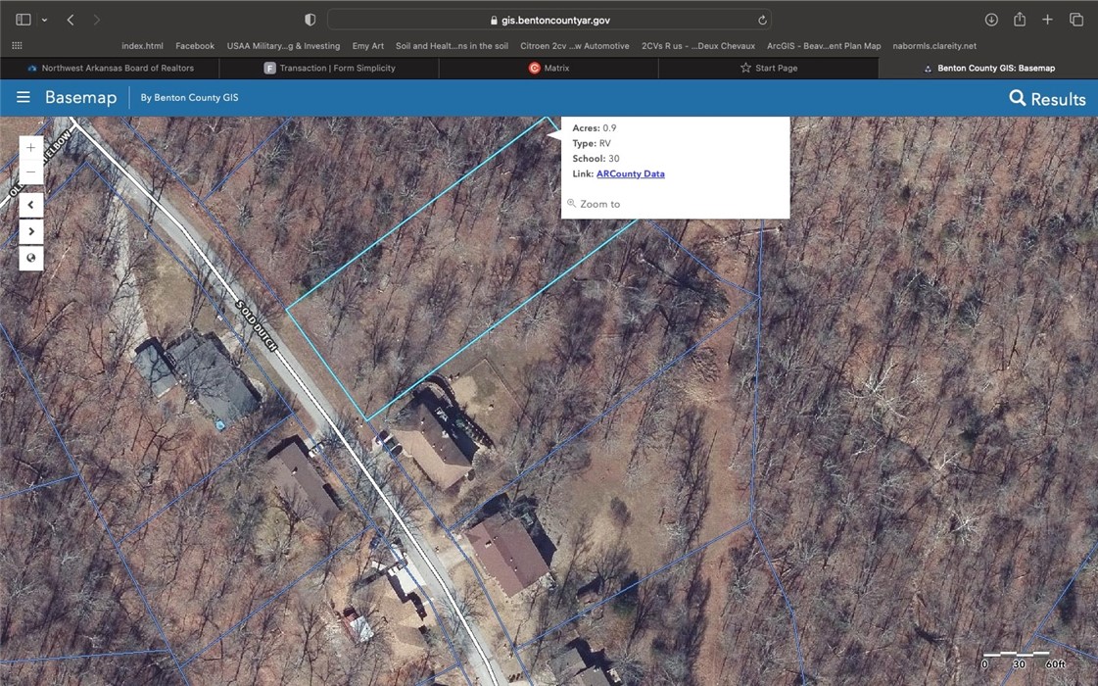This screenshot has width=1098, height=686.
Task: Open the ARCounty Data link
Action: click(x=630, y=173)
